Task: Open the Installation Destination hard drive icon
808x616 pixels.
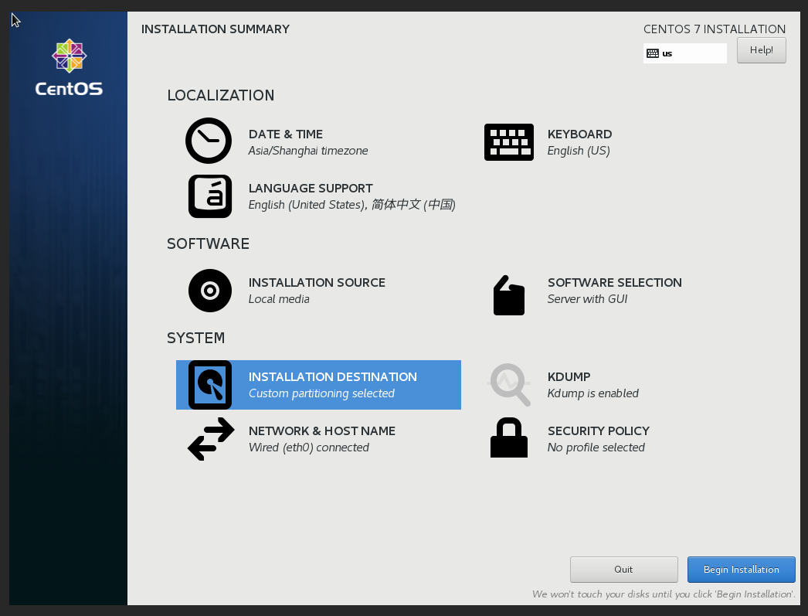Action: 210,385
